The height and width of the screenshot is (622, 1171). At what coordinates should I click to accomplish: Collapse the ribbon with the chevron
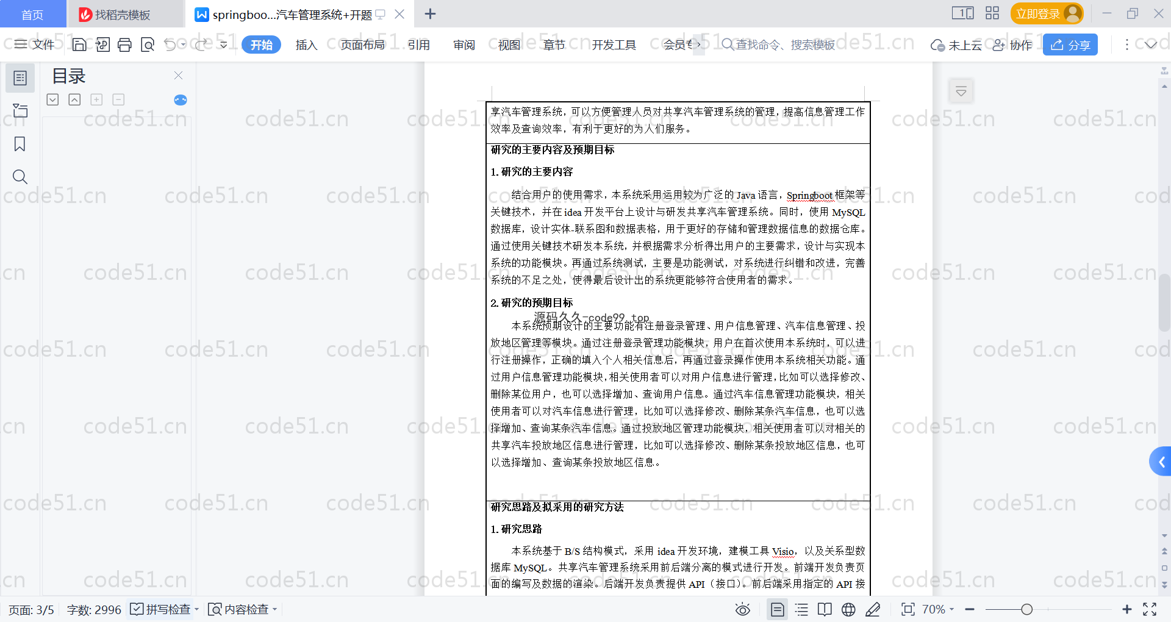click(x=1150, y=45)
